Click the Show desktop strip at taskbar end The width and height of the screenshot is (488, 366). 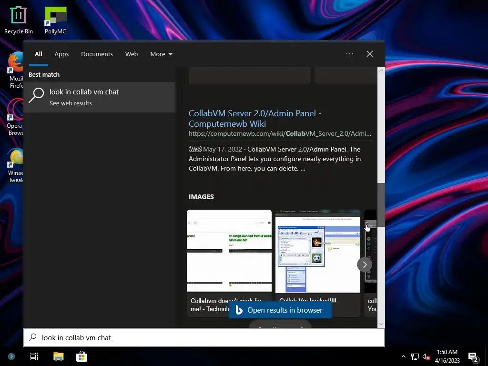click(487, 356)
